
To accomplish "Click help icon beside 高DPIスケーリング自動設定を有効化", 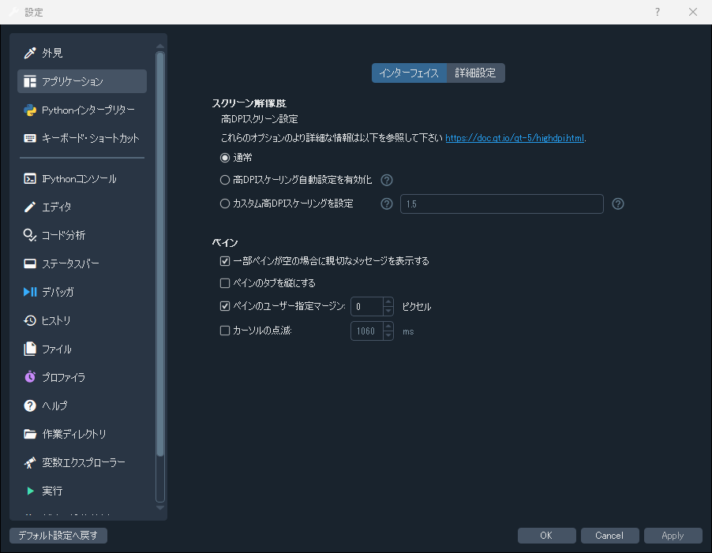I will coord(387,180).
